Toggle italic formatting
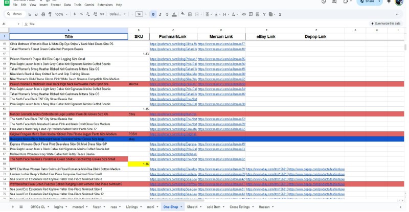409x212 pixels. pos(160,14)
